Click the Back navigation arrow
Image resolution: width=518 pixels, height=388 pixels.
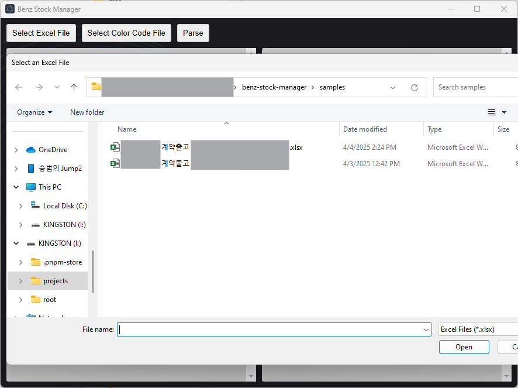tap(19, 87)
